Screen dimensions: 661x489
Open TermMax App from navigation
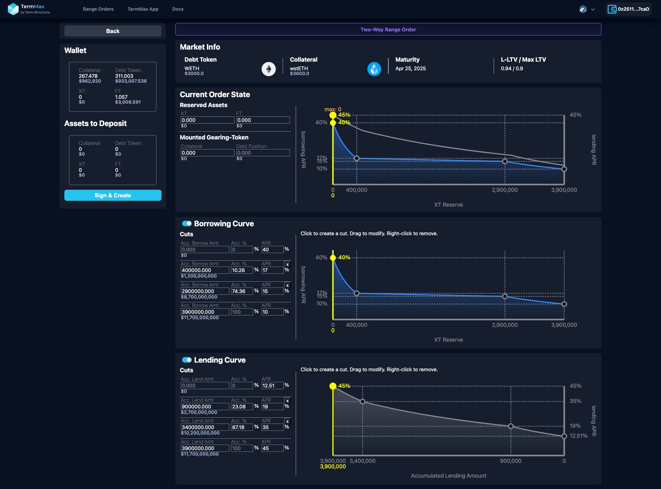click(143, 9)
